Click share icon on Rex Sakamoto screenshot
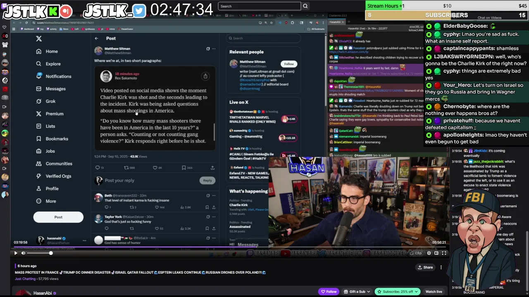 (205, 76)
